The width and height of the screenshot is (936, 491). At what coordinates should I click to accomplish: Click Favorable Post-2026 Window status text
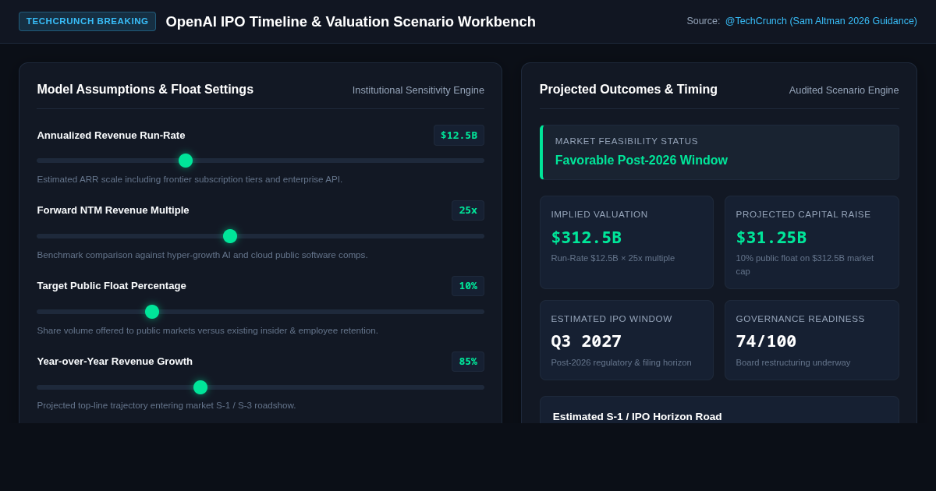(x=641, y=161)
